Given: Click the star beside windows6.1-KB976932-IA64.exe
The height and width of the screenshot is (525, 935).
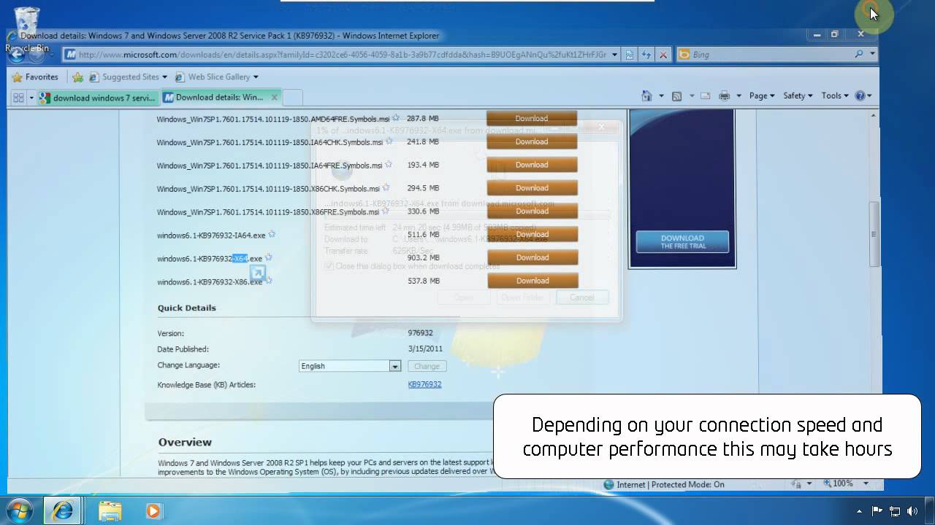Looking at the screenshot, I should pos(272,234).
